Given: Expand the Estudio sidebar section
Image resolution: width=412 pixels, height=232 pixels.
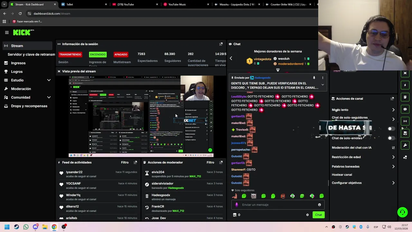Looking at the screenshot, I should [49, 80].
